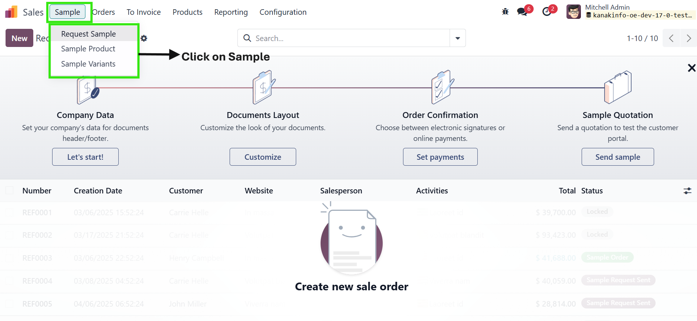The image size is (697, 321).
Task: Click customer John Miller
Action: 187,304
